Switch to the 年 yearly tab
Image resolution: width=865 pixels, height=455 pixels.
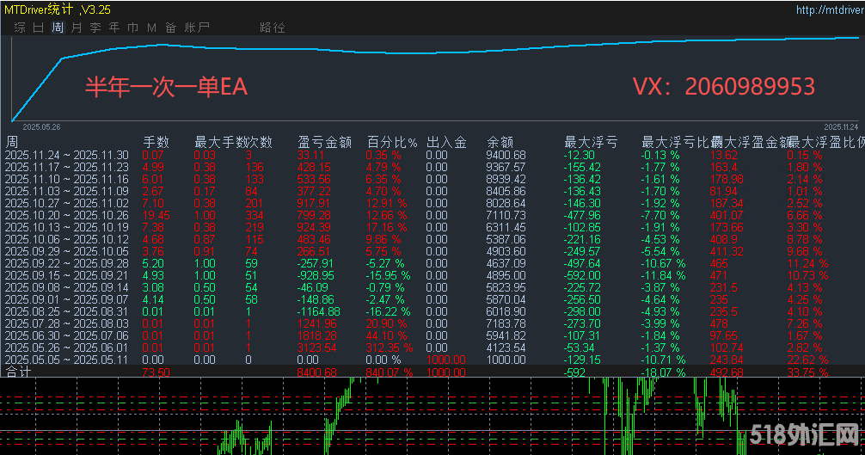pyautogui.click(x=114, y=28)
